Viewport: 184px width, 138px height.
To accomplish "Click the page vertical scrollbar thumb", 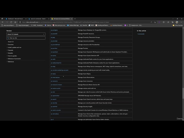I will 183,93.
